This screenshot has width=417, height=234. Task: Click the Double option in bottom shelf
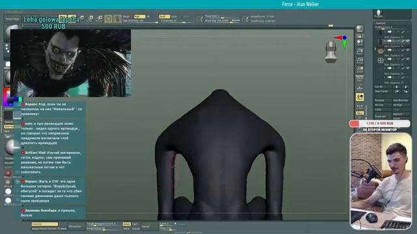tap(136, 228)
